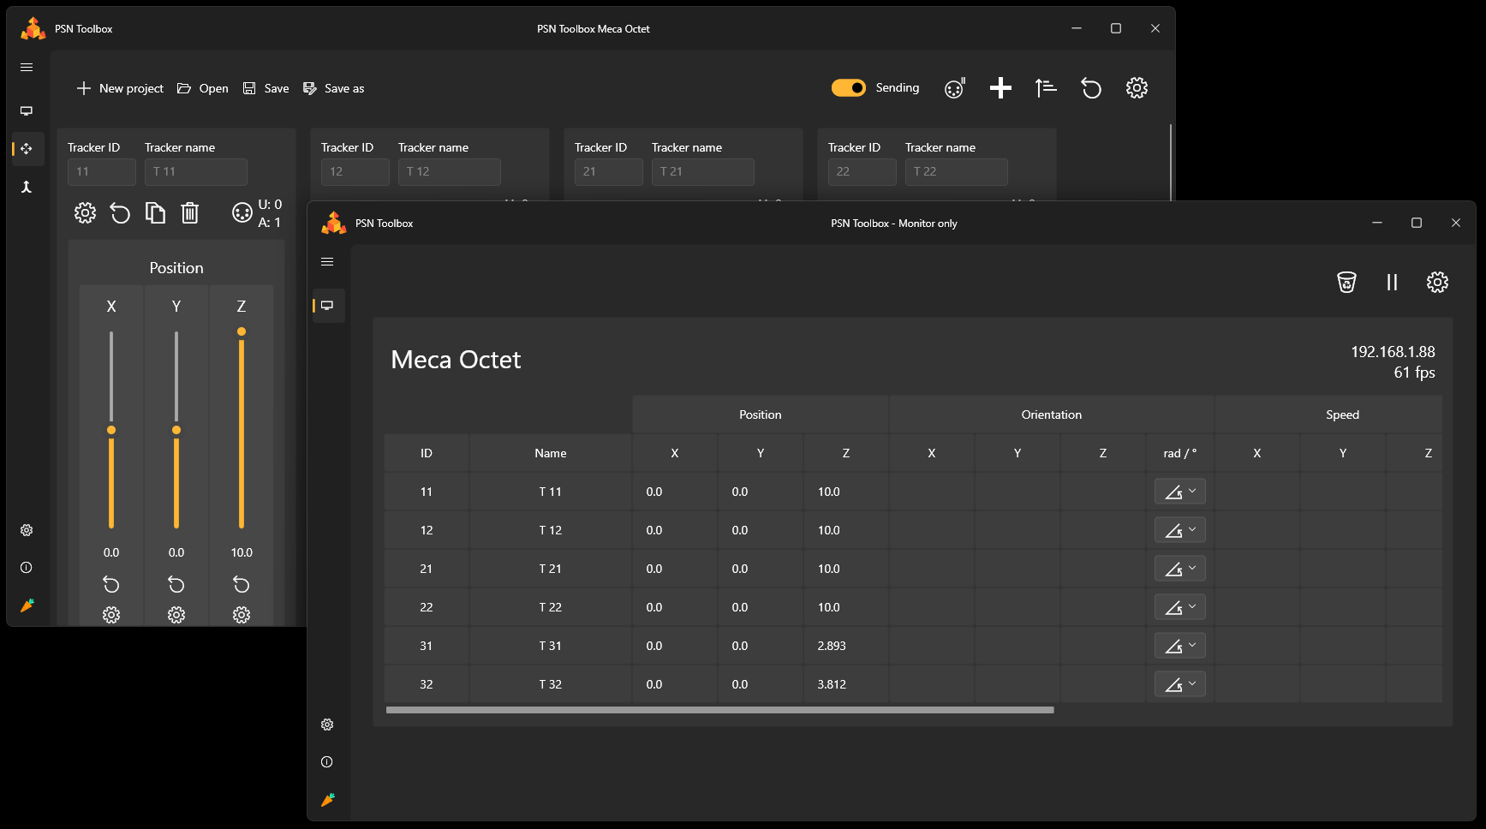
Task: Open the monitor window settings gear
Action: point(1437,283)
